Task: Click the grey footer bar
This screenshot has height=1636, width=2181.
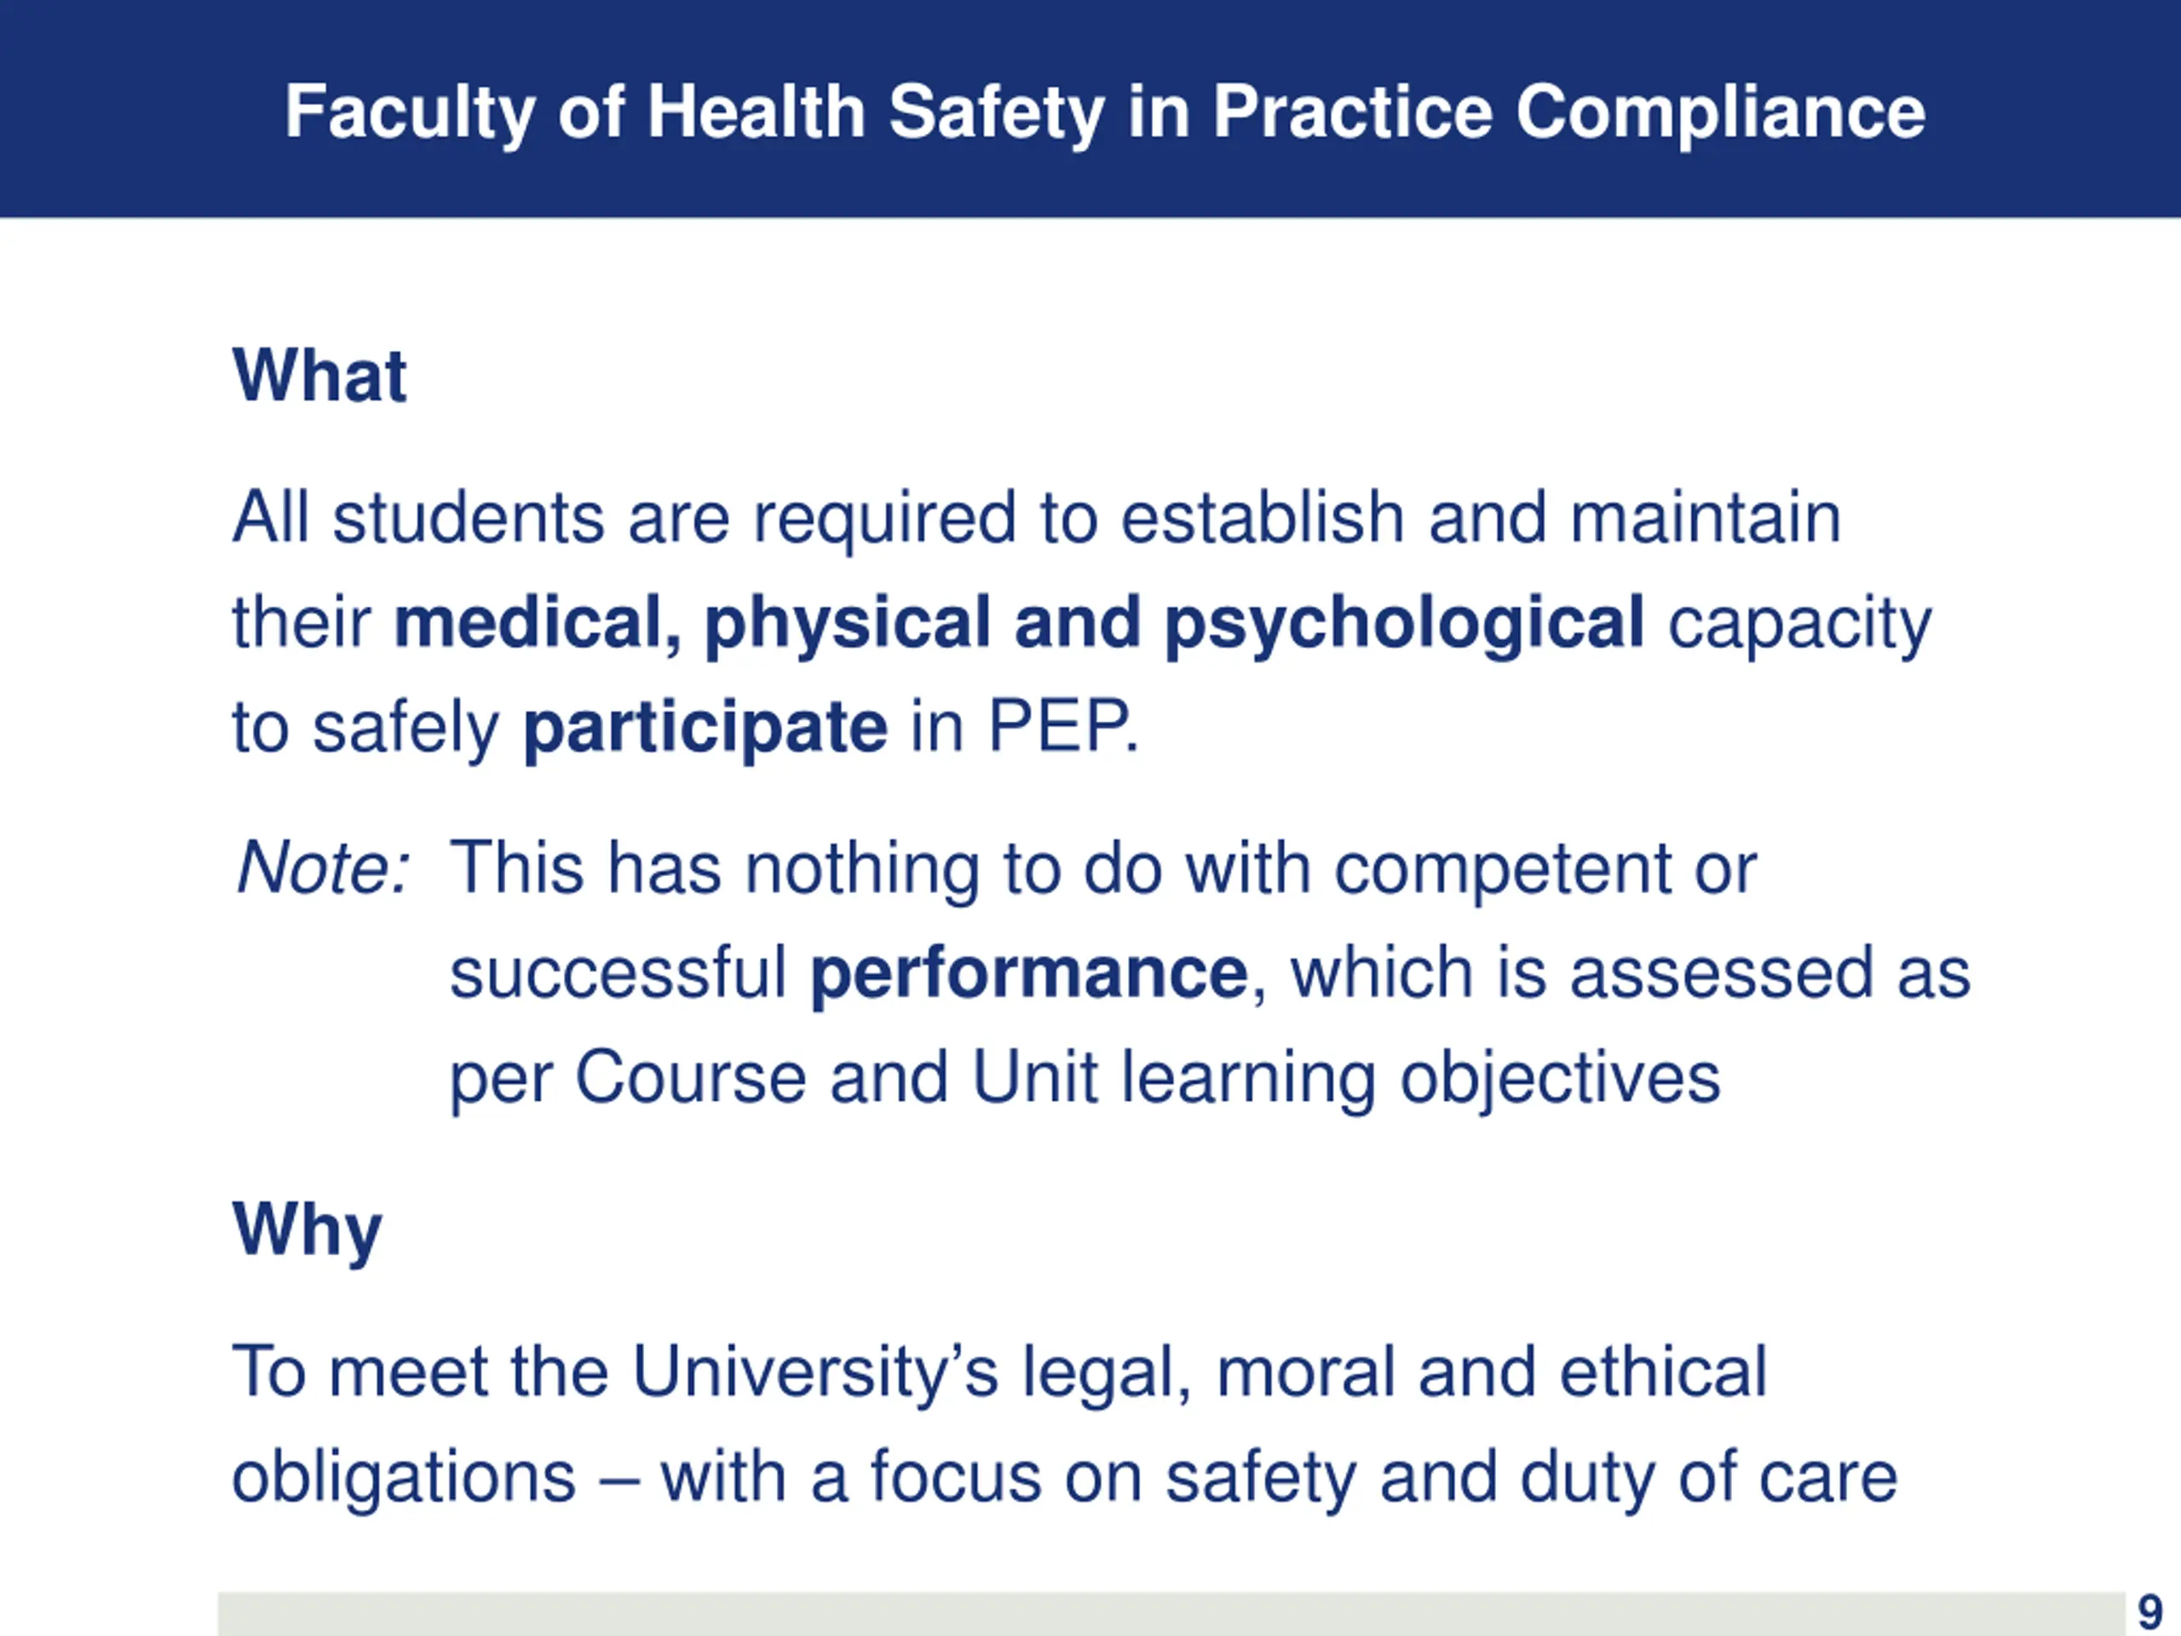Action: [1170, 1613]
